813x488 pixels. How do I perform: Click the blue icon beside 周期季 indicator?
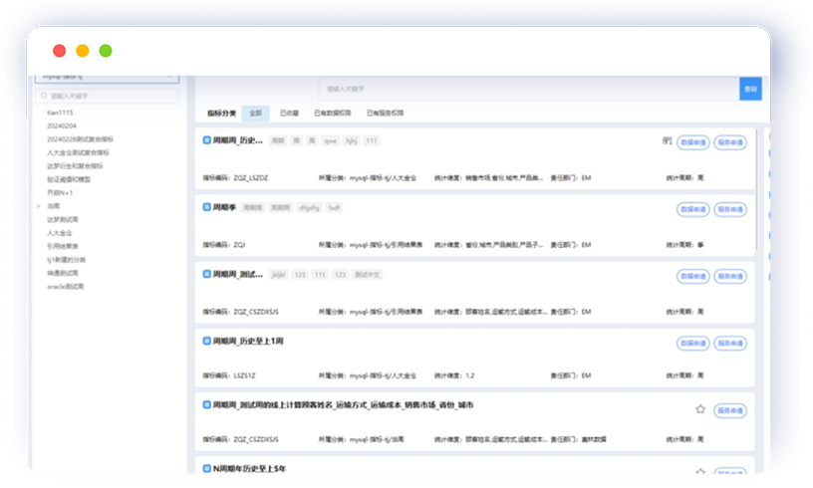pyautogui.click(x=206, y=208)
